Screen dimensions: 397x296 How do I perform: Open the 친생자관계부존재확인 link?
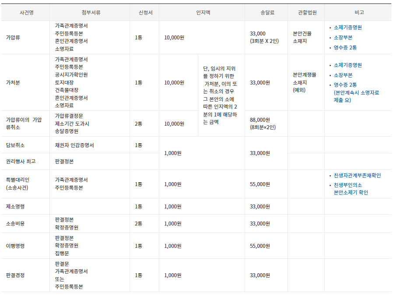click(x=357, y=175)
